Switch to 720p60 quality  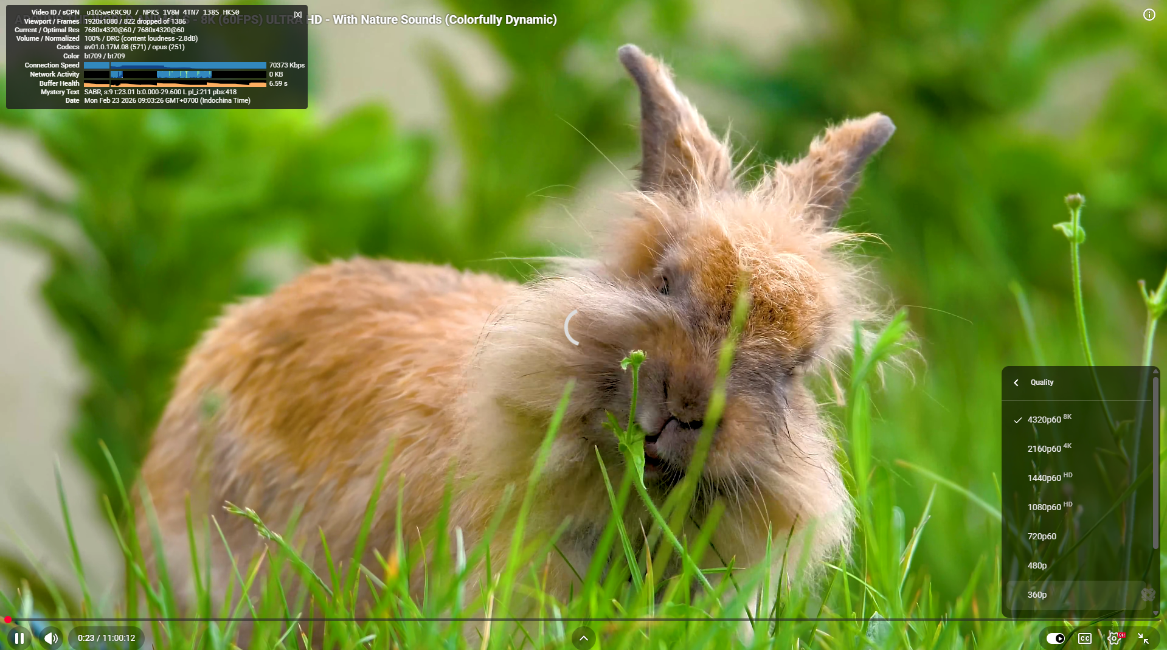coord(1042,536)
